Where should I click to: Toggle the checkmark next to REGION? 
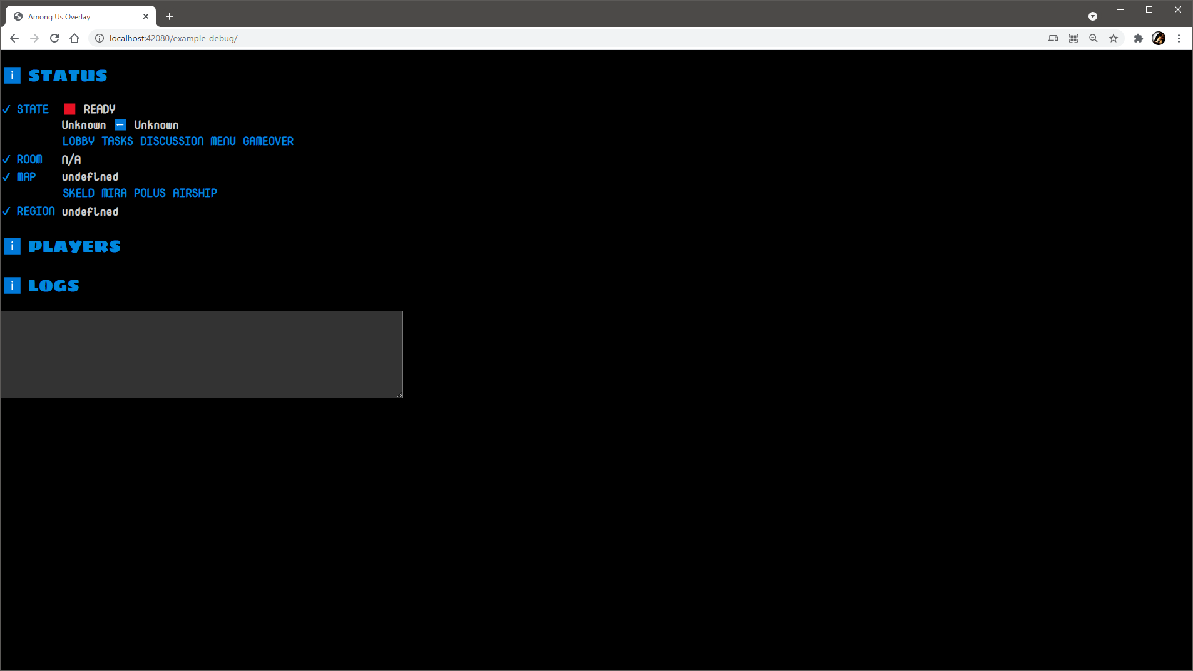(x=6, y=211)
